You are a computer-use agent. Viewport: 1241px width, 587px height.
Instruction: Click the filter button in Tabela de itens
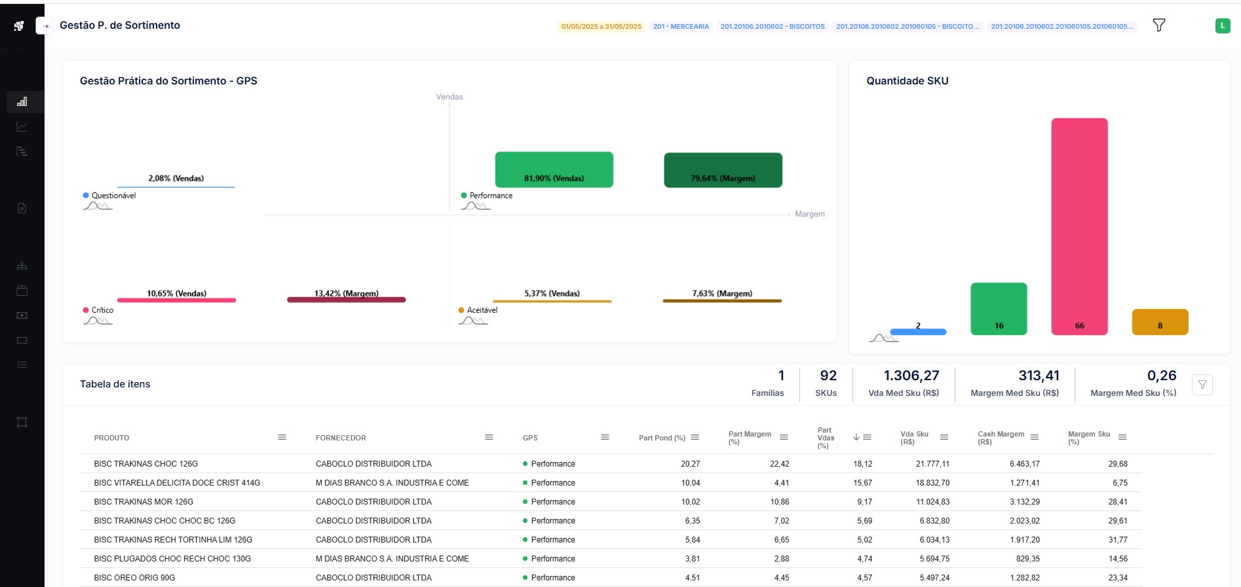[x=1202, y=385]
